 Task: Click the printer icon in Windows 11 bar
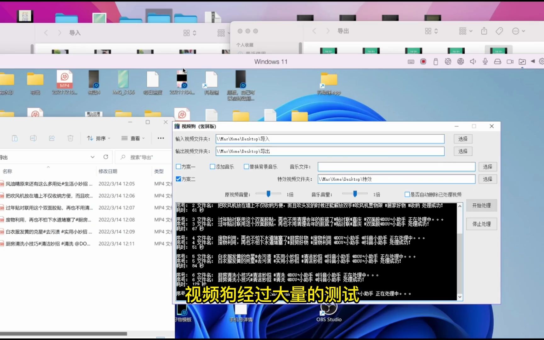497,62
